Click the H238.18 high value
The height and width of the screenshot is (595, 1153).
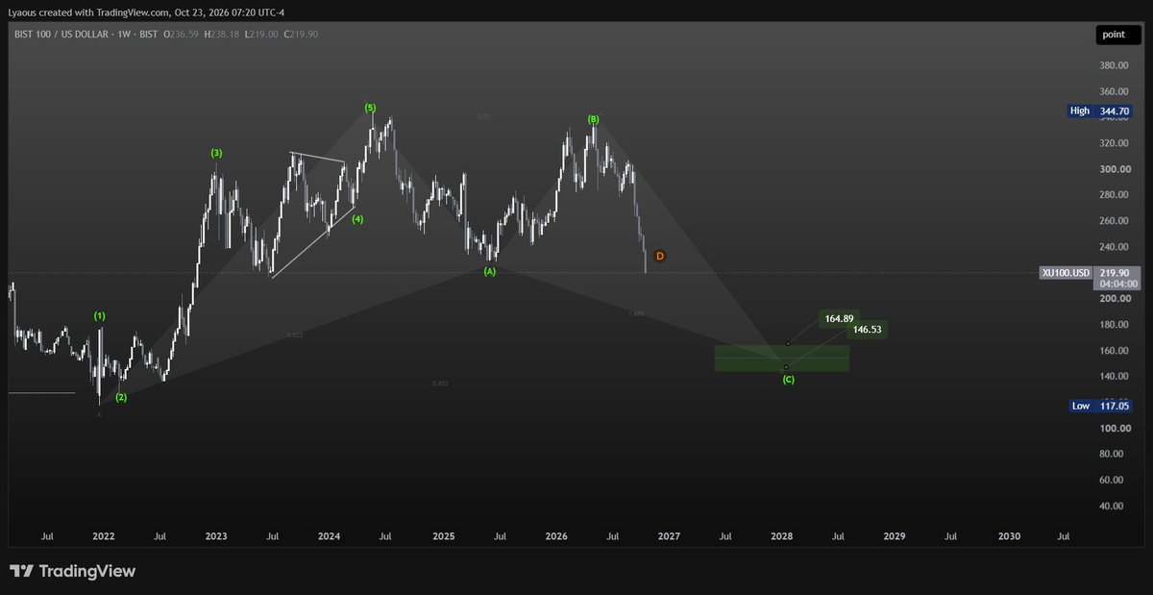(x=224, y=35)
